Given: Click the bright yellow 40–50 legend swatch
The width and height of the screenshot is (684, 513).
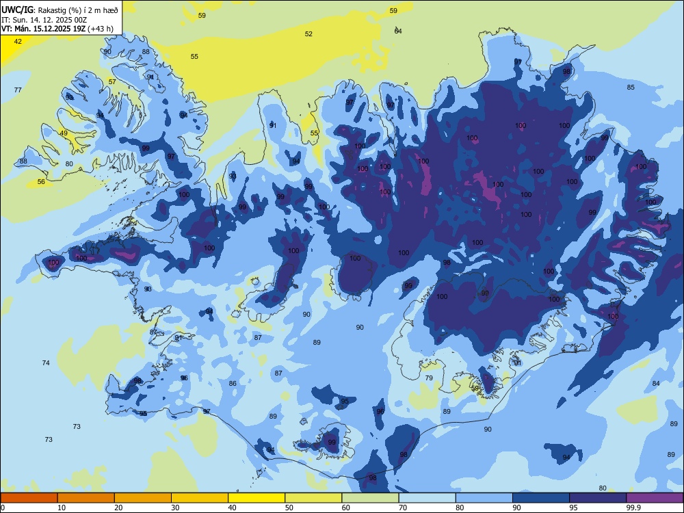Looking at the screenshot, I should click(x=256, y=498).
